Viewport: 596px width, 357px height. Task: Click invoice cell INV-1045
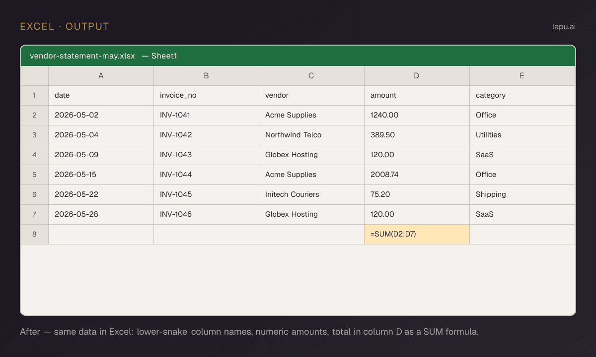(x=207, y=195)
